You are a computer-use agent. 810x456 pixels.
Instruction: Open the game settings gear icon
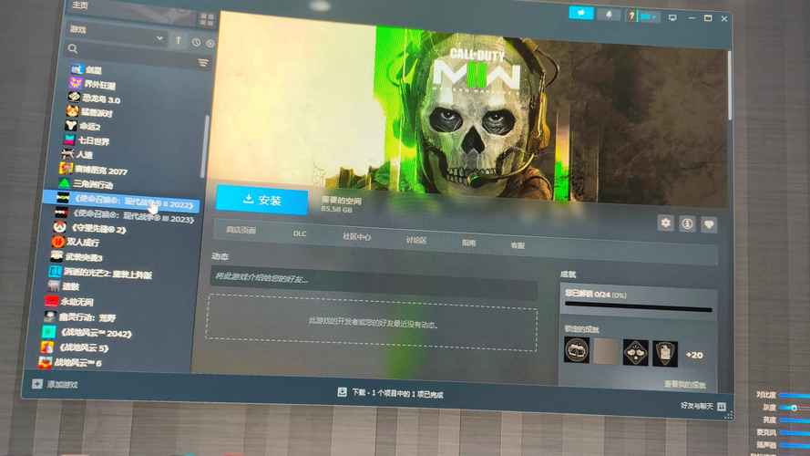pos(665,223)
